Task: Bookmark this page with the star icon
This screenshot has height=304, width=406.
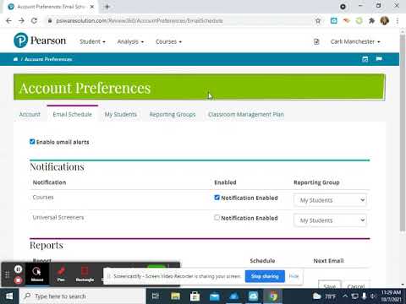Action: (x=318, y=20)
